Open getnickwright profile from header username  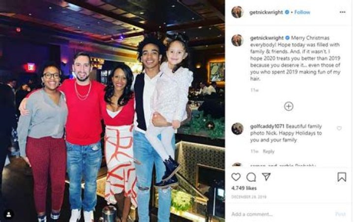tap(266, 12)
